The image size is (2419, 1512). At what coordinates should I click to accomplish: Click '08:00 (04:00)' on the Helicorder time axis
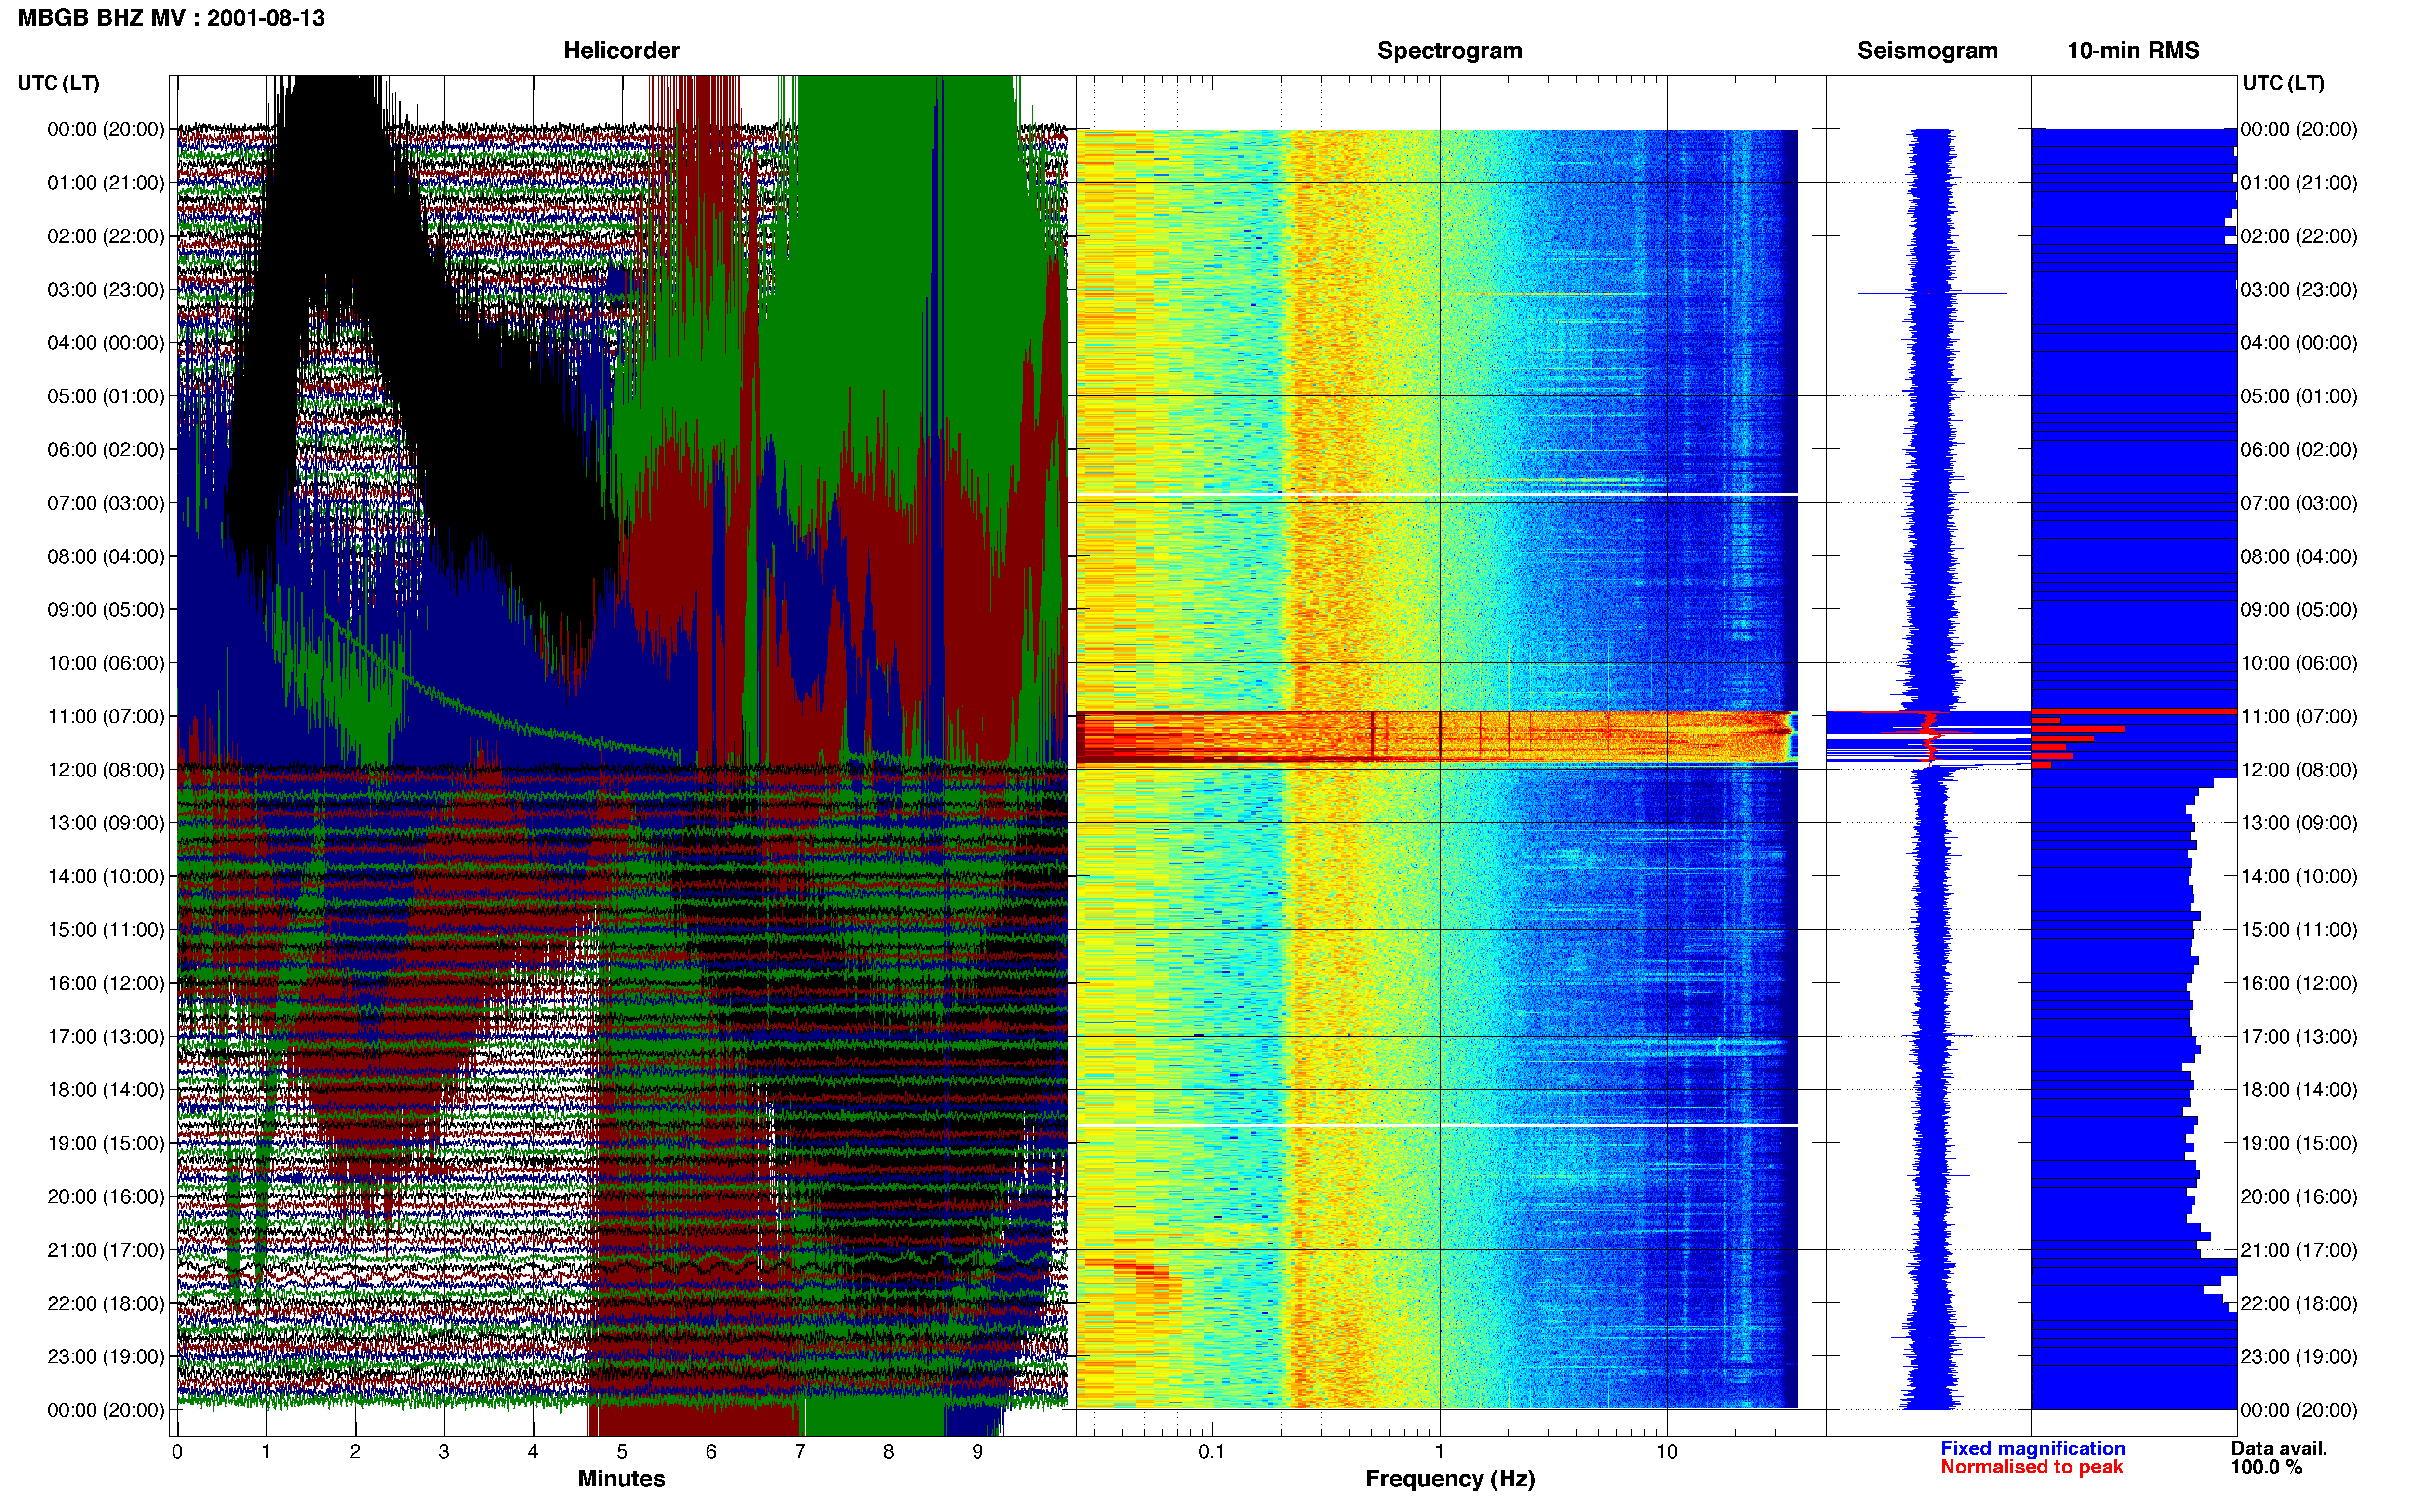[x=106, y=556]
